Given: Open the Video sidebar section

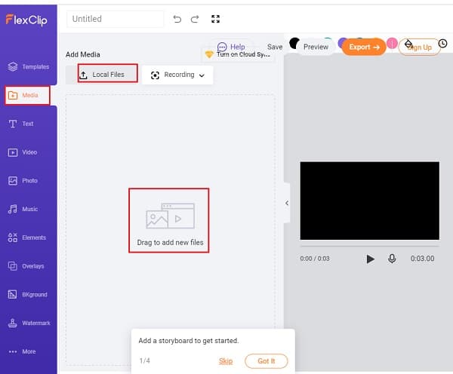Looking at the screenshot, I should click(22, 152).
